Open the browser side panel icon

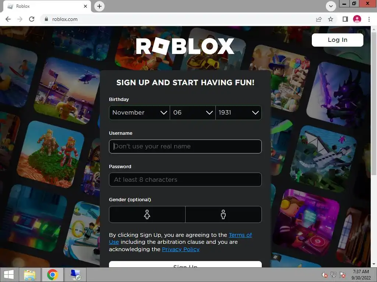tap(345, 19)
